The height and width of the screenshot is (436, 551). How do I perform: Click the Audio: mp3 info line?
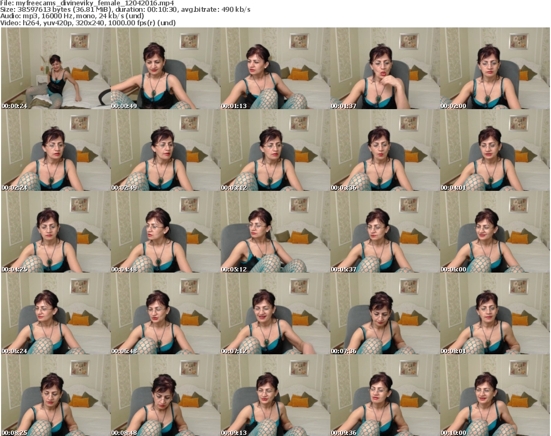[72, 16]
